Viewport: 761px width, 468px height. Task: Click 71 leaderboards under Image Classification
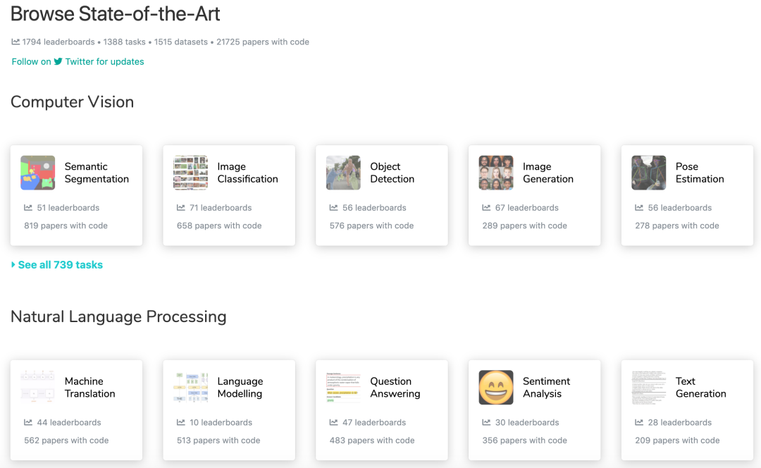click(221, 208)
